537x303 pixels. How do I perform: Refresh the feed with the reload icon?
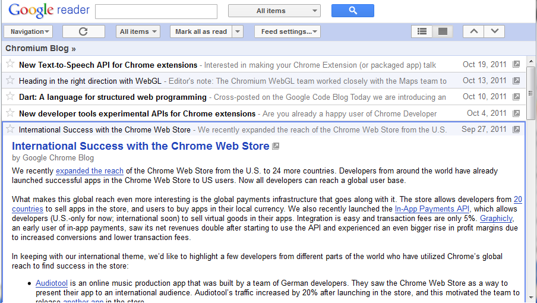[84, 31]
